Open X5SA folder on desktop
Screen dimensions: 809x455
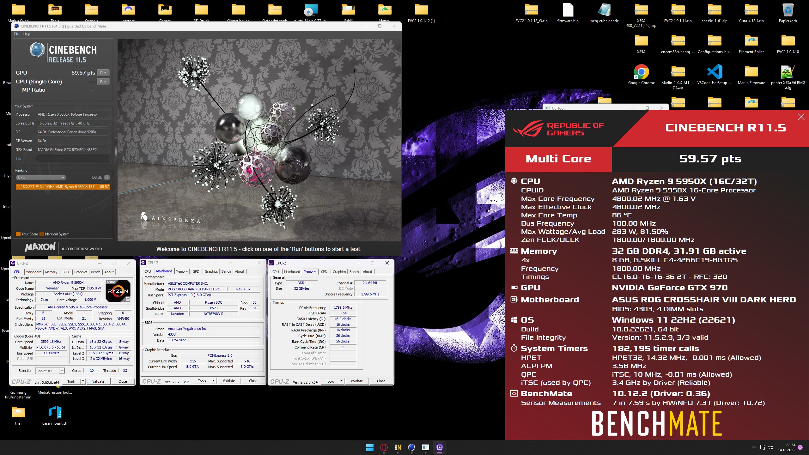pos(641,44)
